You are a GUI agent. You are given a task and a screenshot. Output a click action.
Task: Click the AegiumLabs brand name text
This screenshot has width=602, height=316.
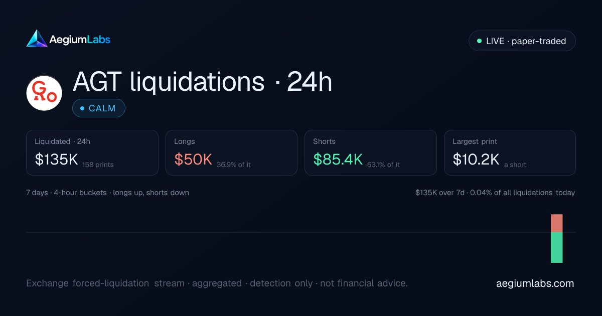coord(80,39)
